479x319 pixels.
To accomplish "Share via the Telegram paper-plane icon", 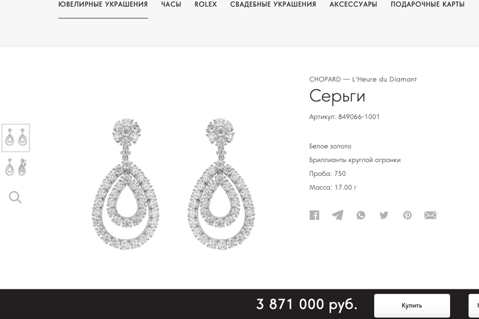I will 337,215.
